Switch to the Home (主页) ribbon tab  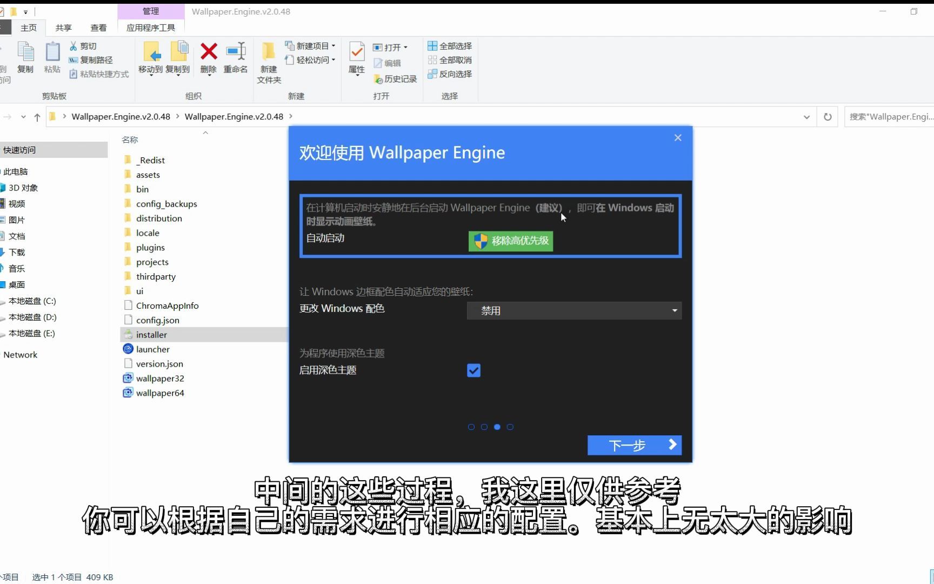tap(29, 28)
